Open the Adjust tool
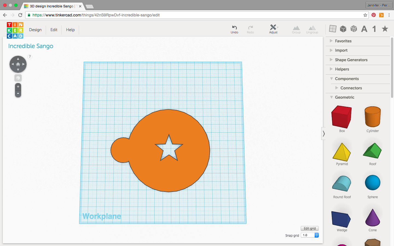The width and height of the screenshot is (394, 246). 273,29
